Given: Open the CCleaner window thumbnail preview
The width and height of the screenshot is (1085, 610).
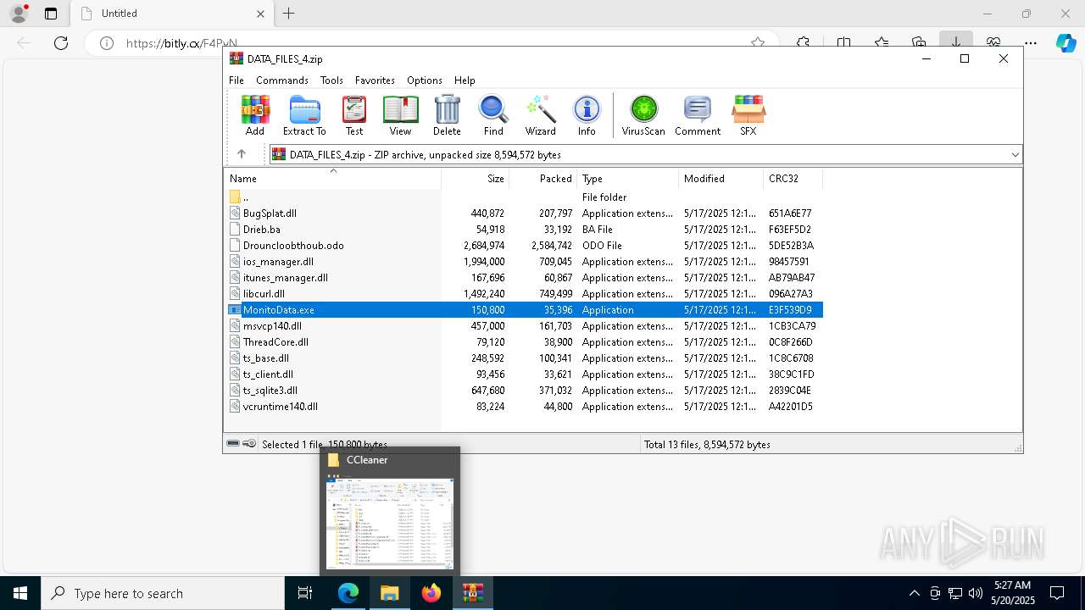Looking at the screenshot, I should pyautogui.click(x=390, y=523).
